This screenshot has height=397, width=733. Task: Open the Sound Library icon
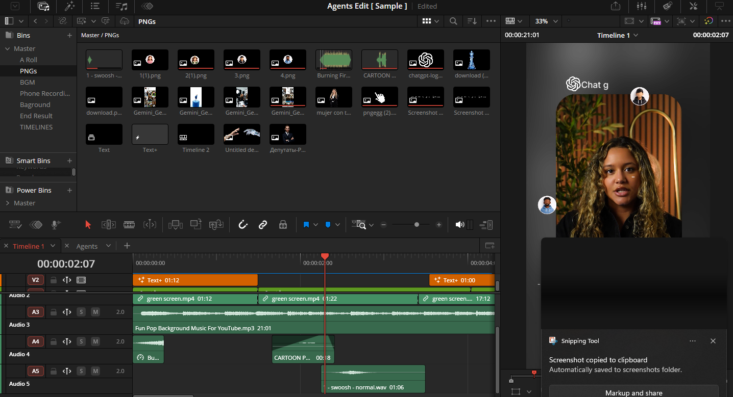[121, 6]
